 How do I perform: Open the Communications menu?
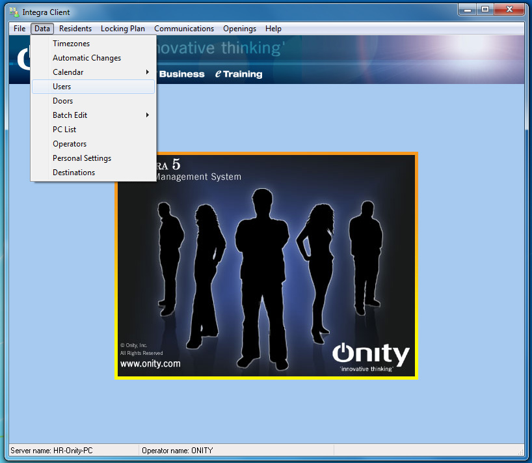tap(184, 29)
